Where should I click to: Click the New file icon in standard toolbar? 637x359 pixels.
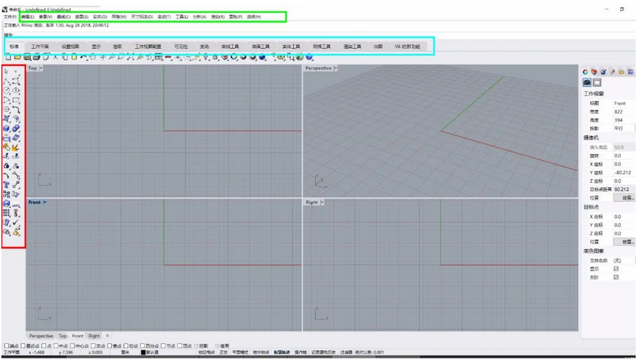tap(8, 57)
